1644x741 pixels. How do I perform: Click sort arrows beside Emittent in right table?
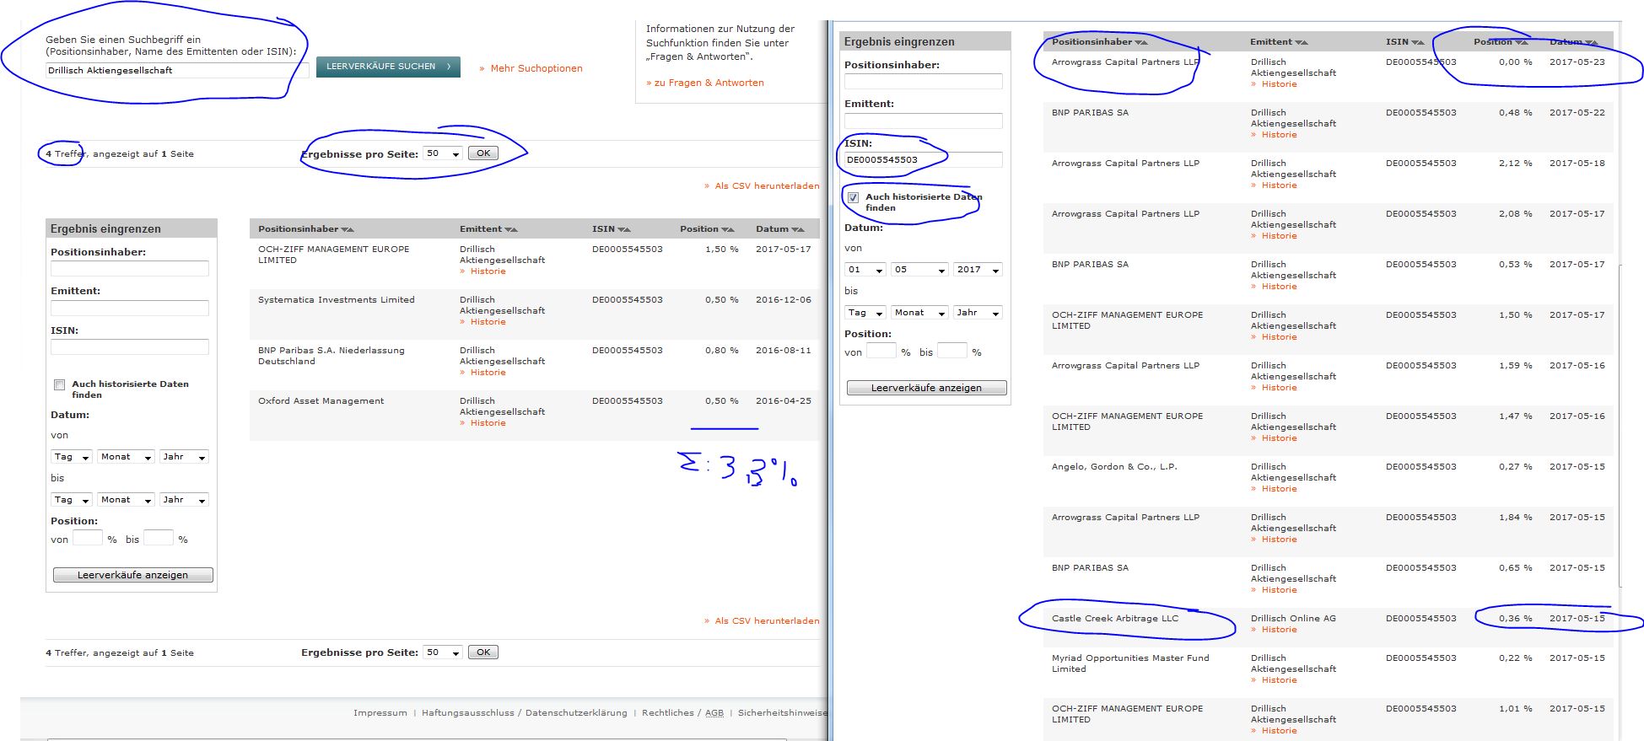(x=1302, y=42)
